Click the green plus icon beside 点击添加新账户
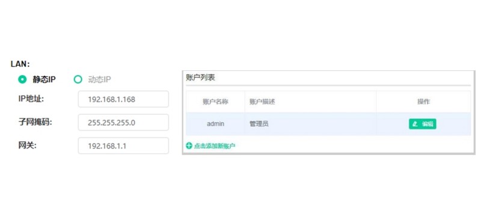This screenshot has height=217, width=481. tap(189, 146)
